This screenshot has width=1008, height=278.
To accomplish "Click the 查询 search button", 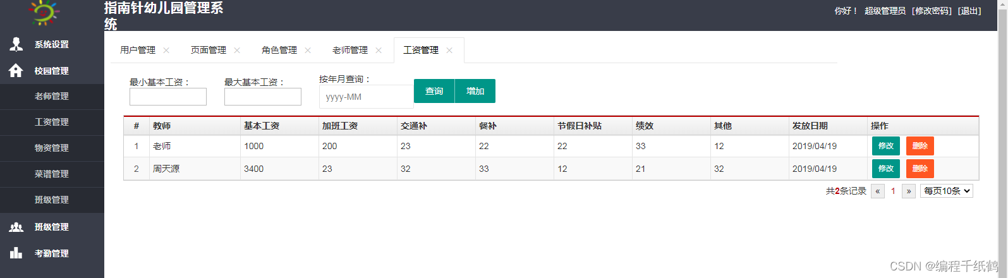I will (434, 91).
